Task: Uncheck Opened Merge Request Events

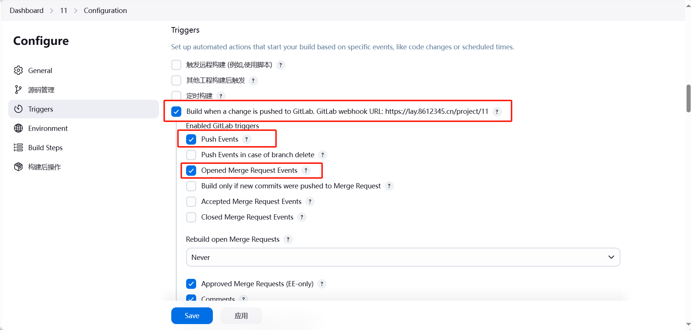Action: 191,171
